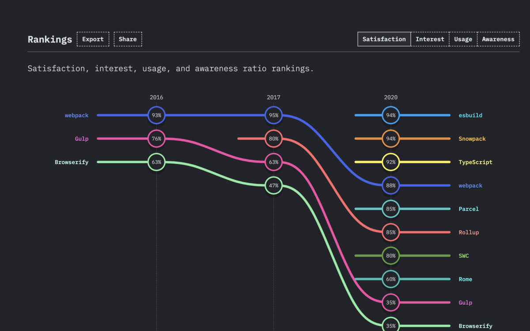Click the 2017 year heading
The width and height of the screenshot is (530, 331).
pos(273,97)
